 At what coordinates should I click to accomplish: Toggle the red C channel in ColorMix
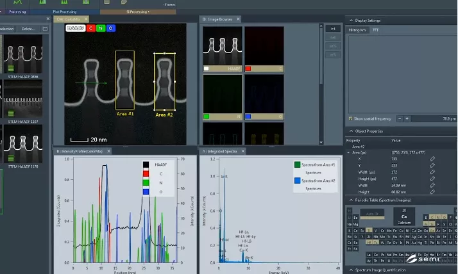pyautogui.click(x=91, y=28)
